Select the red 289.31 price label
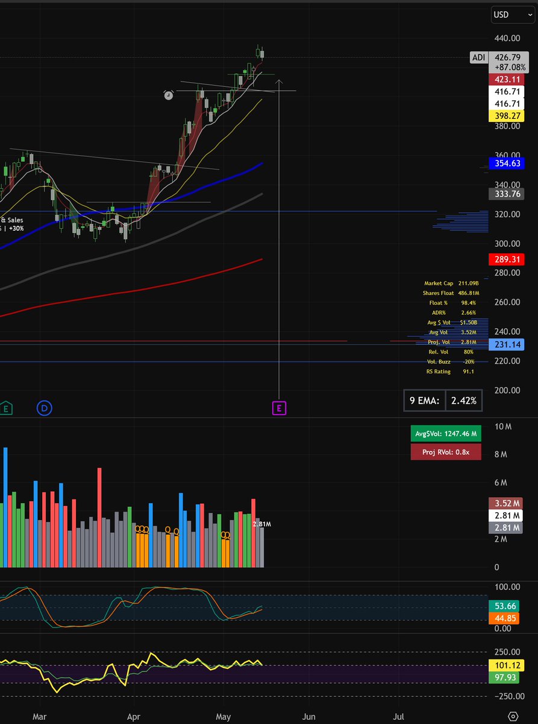The image size is (538, 724). pyautogui.click(x=507, y=259)
